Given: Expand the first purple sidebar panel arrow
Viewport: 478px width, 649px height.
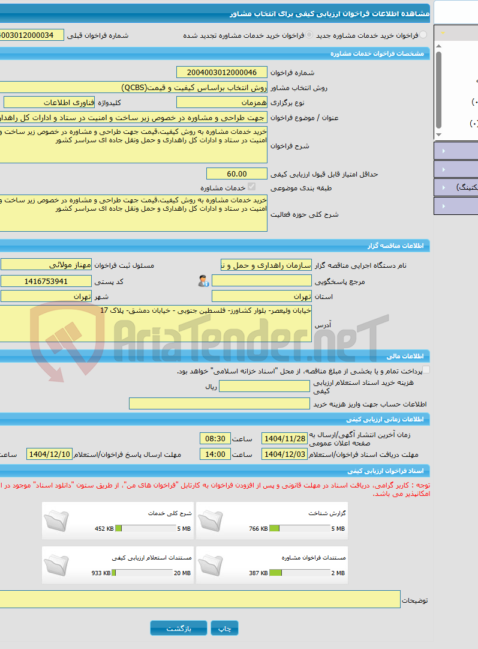Looking at the screenshot, I should [x=444, y=151].
